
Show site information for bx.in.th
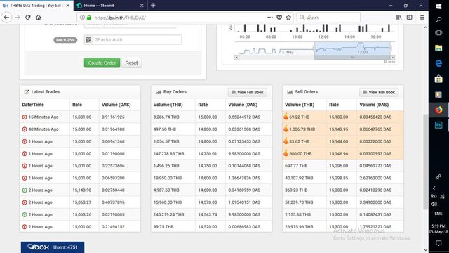[82, 18]
